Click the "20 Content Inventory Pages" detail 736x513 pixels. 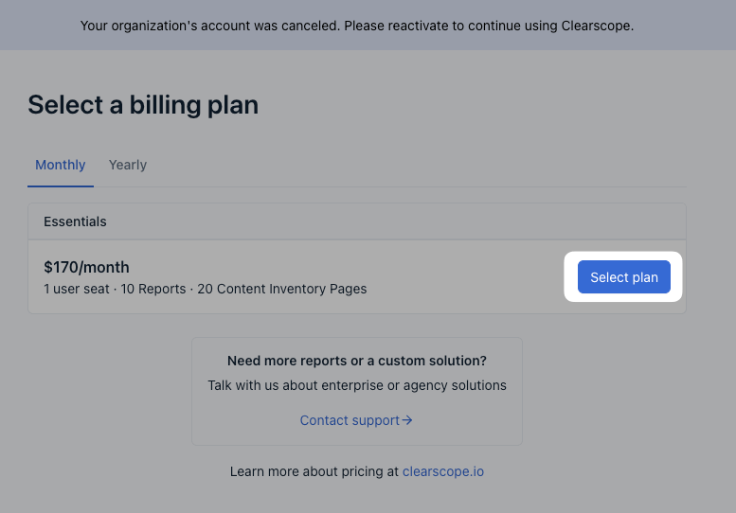(281, 289)
